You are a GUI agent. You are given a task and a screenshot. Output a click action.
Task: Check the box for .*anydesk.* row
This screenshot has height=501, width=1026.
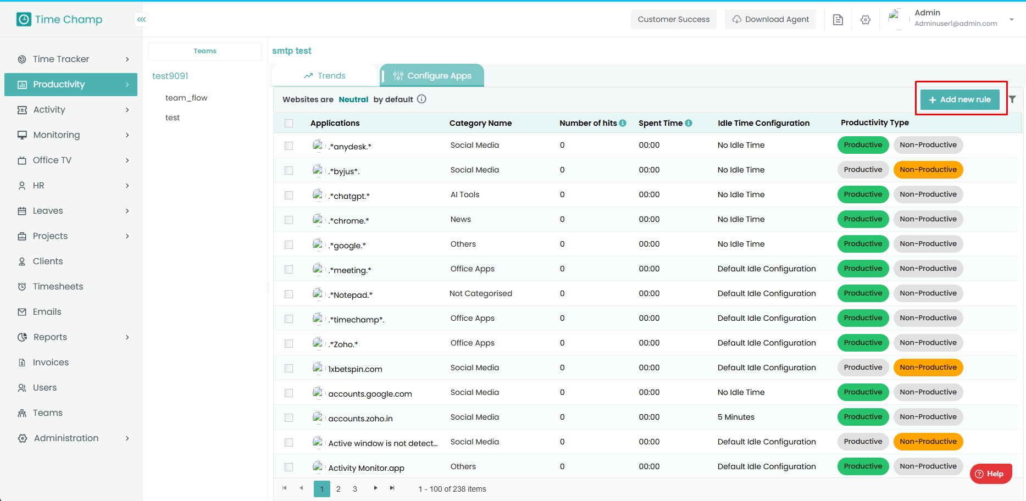point(289,146)
